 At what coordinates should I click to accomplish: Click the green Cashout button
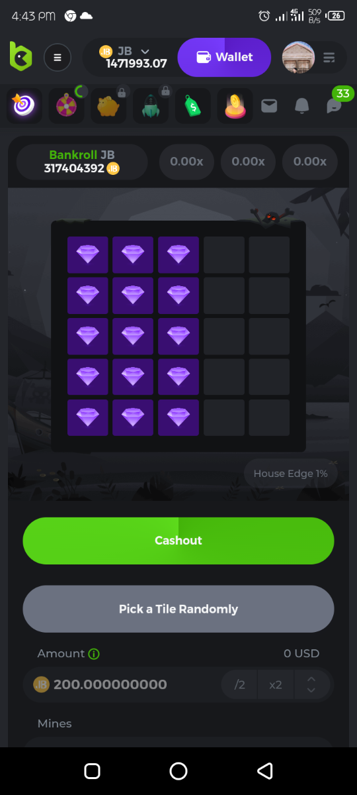pyautogui.click(x=178, y=541)
